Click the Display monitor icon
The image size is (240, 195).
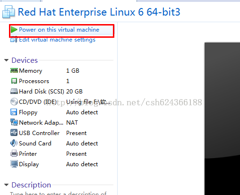(x=14, y=164)
